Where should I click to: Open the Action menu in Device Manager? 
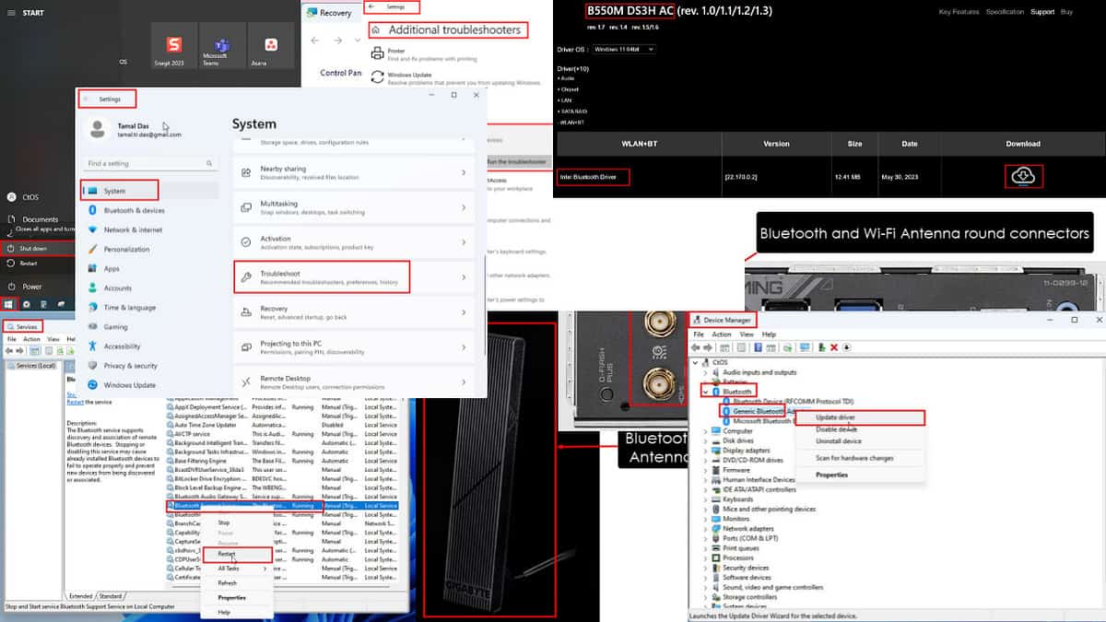pyautogui.click(x=722, y=334)
